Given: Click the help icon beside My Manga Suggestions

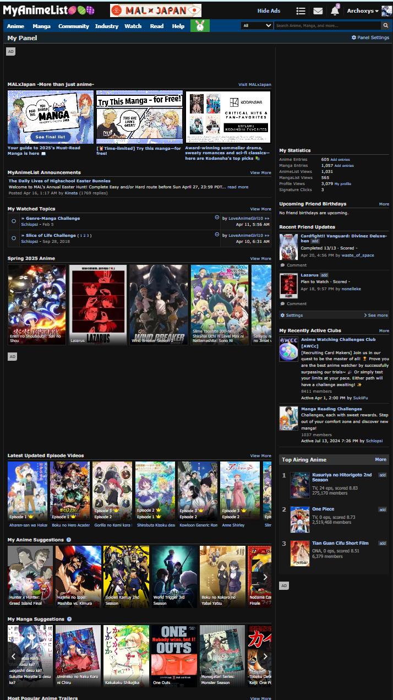Looking at the screenshot, I should click(x=69, y=619).
